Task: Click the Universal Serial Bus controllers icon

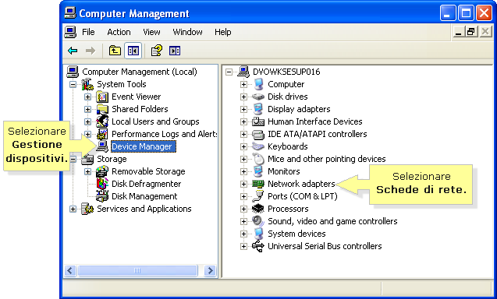Action: 258,246
